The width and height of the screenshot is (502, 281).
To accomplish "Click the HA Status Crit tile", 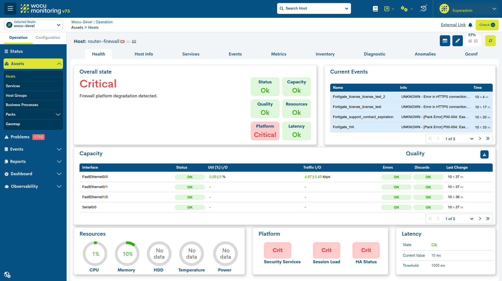I will (366, 250).
